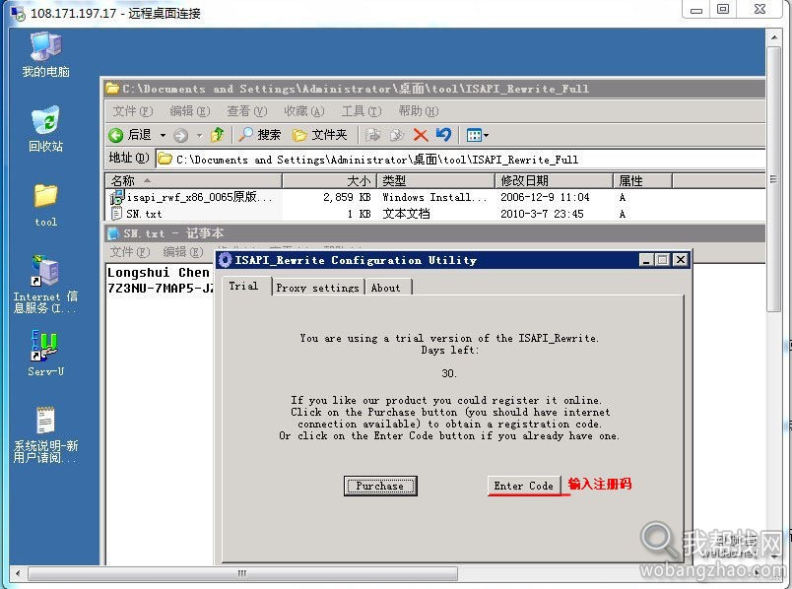This screenshot has height=589, width=792.
Task: Open the Help menu in Explorer
Action: point(419,111)
